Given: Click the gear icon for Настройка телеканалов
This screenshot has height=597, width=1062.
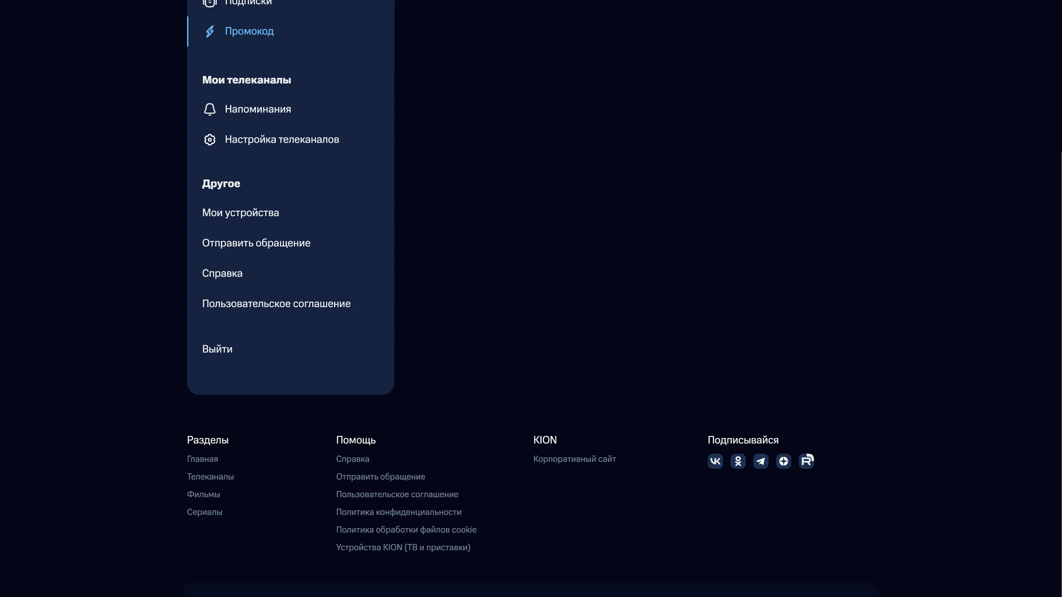Looking at the screenshot, I should [x=209, y=140].
